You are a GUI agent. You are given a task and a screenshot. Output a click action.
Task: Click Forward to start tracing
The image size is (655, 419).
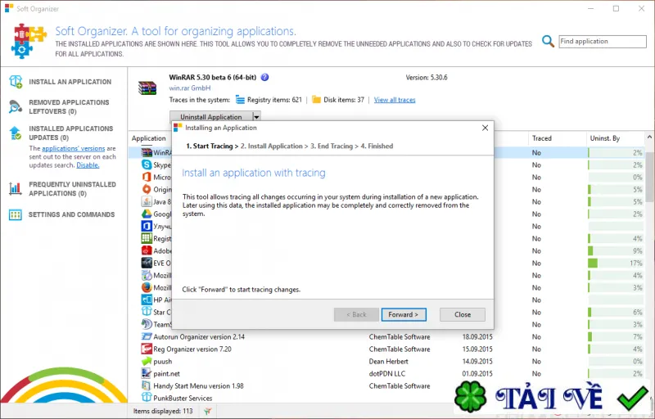tap(404, 314)
